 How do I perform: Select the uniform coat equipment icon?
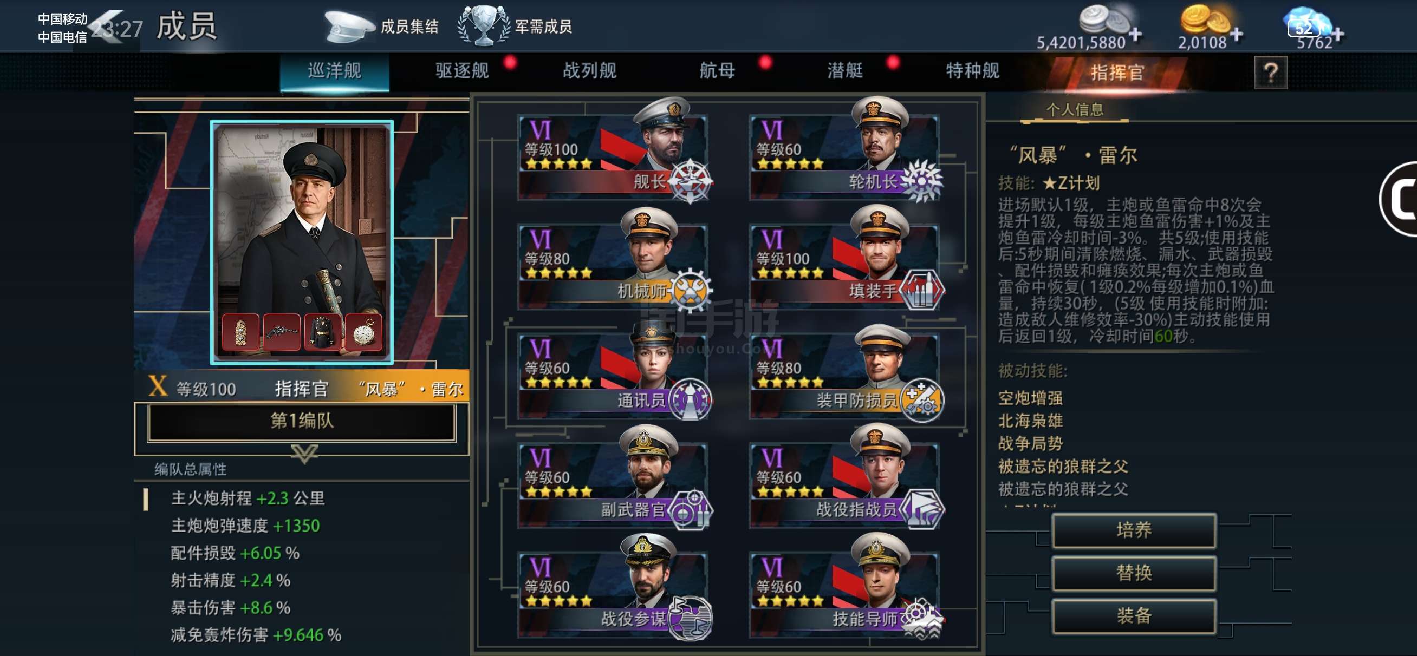(x=322, y=332)
